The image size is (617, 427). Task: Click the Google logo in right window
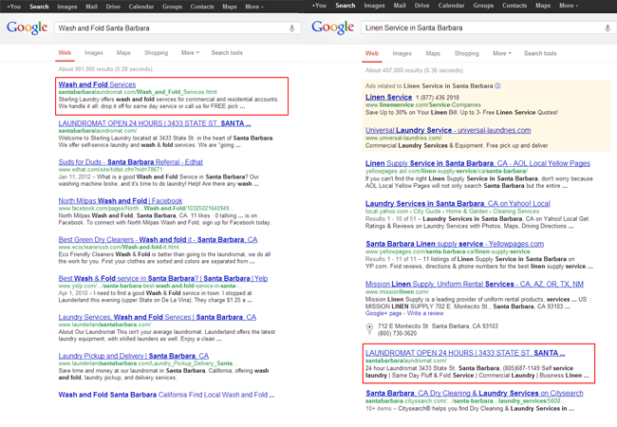point(333,28)
